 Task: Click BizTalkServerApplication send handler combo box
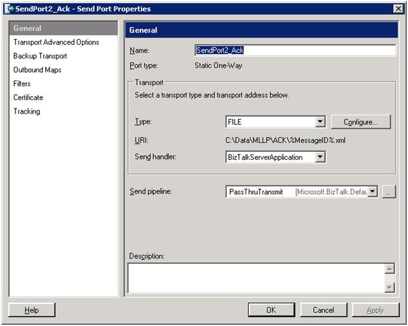(x=275, y=157)
